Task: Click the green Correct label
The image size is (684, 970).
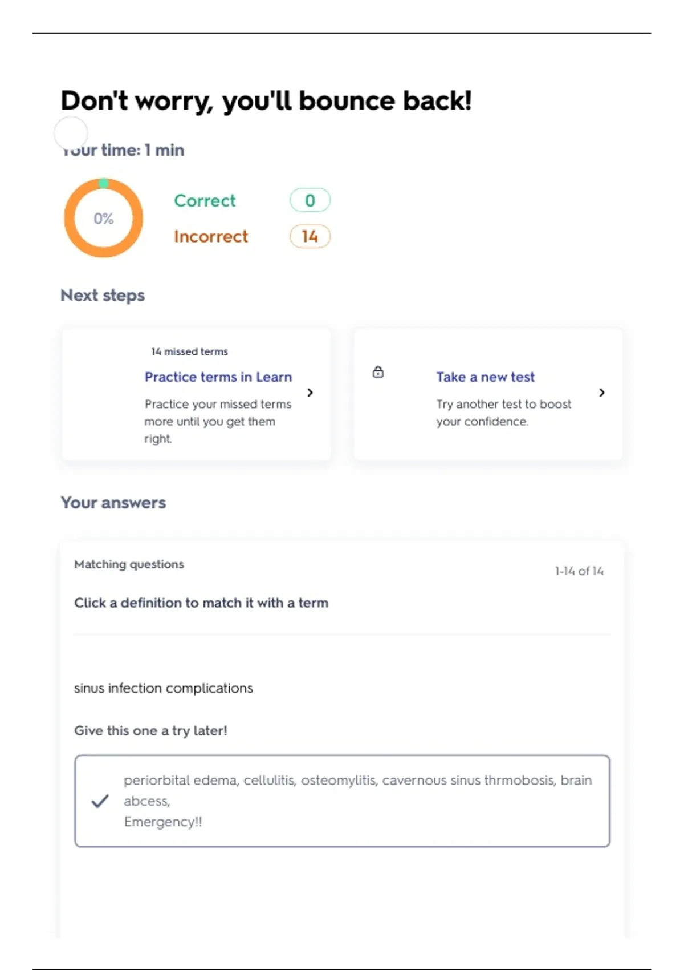Action: pos(205,201)
